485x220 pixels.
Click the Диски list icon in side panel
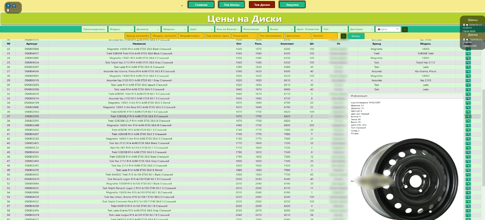pos(464,39)
